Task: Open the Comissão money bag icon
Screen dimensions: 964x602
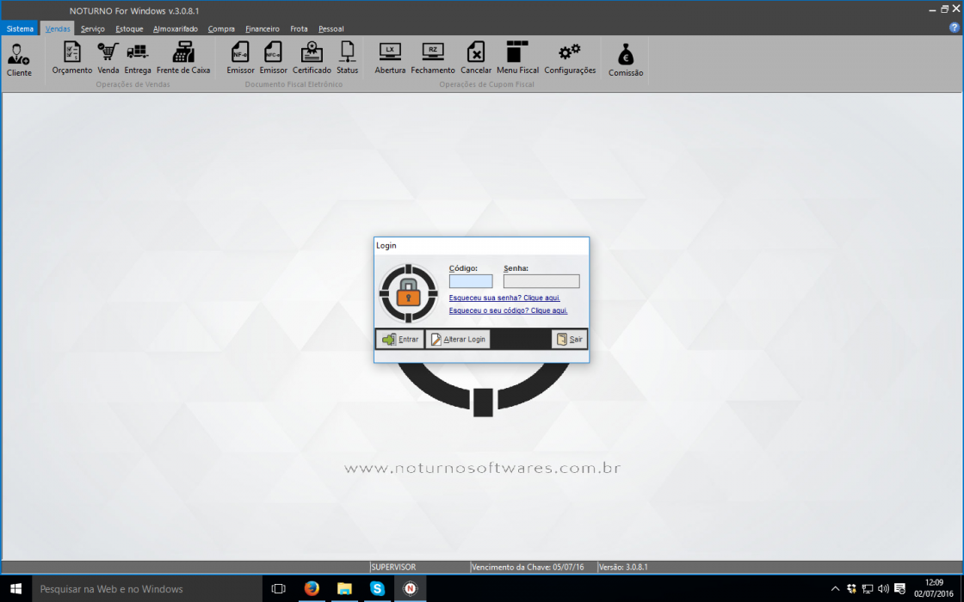Action: click(626, 59)
